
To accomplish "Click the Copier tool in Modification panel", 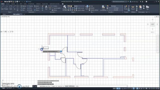I will pyautogui.click(x=23, y=8).
